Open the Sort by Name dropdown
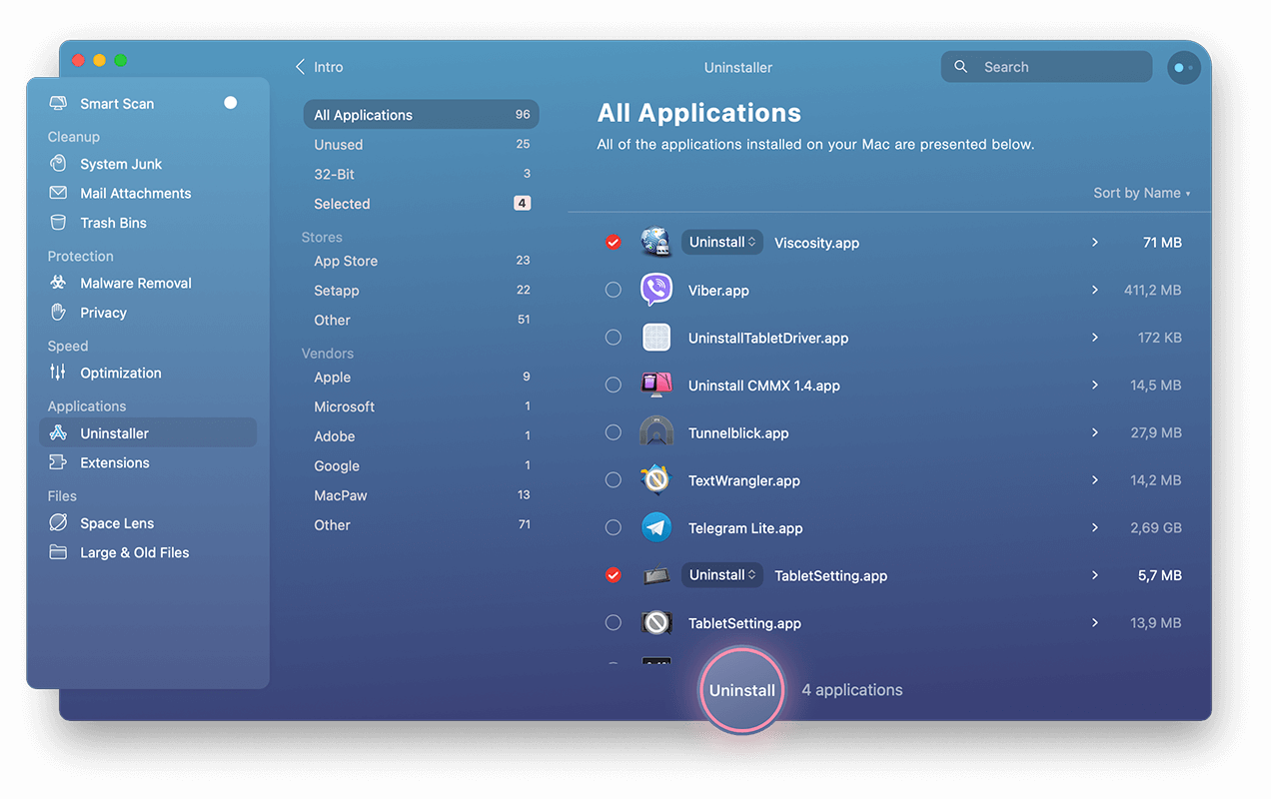 tap(1141, 193)
